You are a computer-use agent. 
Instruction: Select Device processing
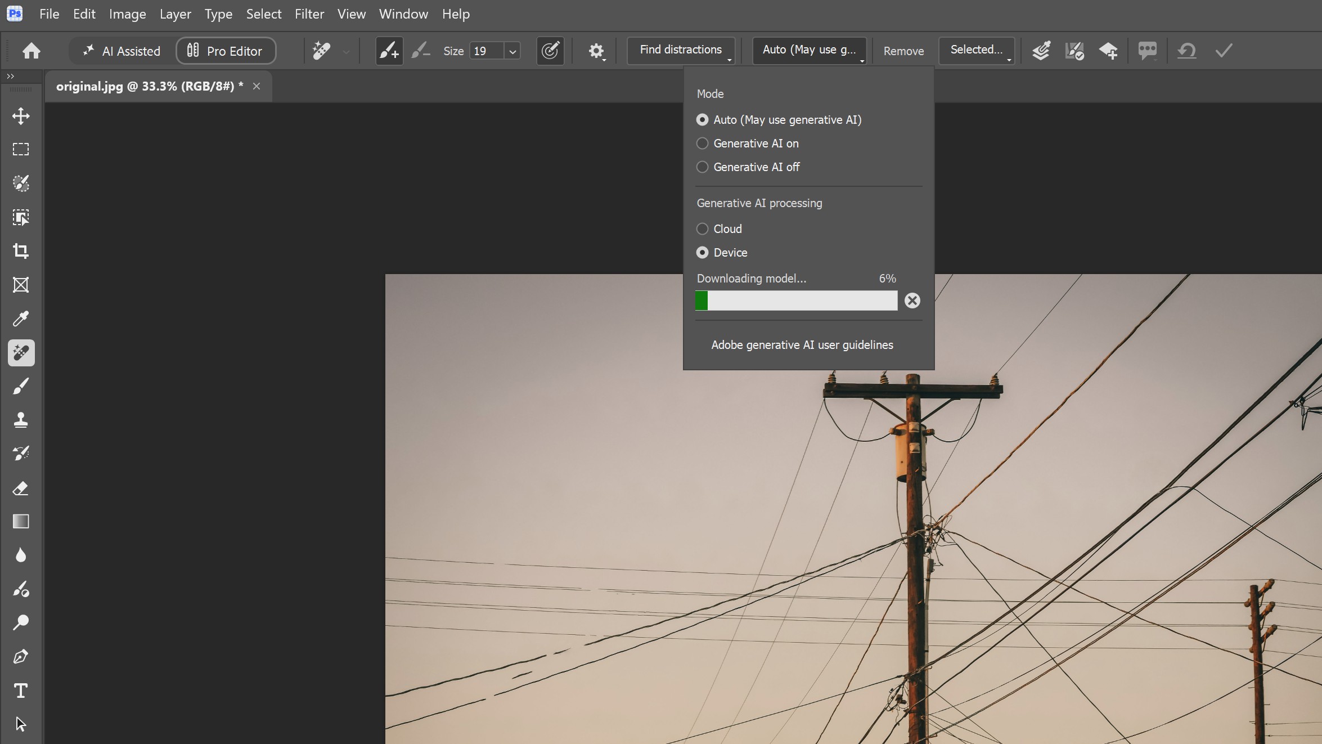722,253
